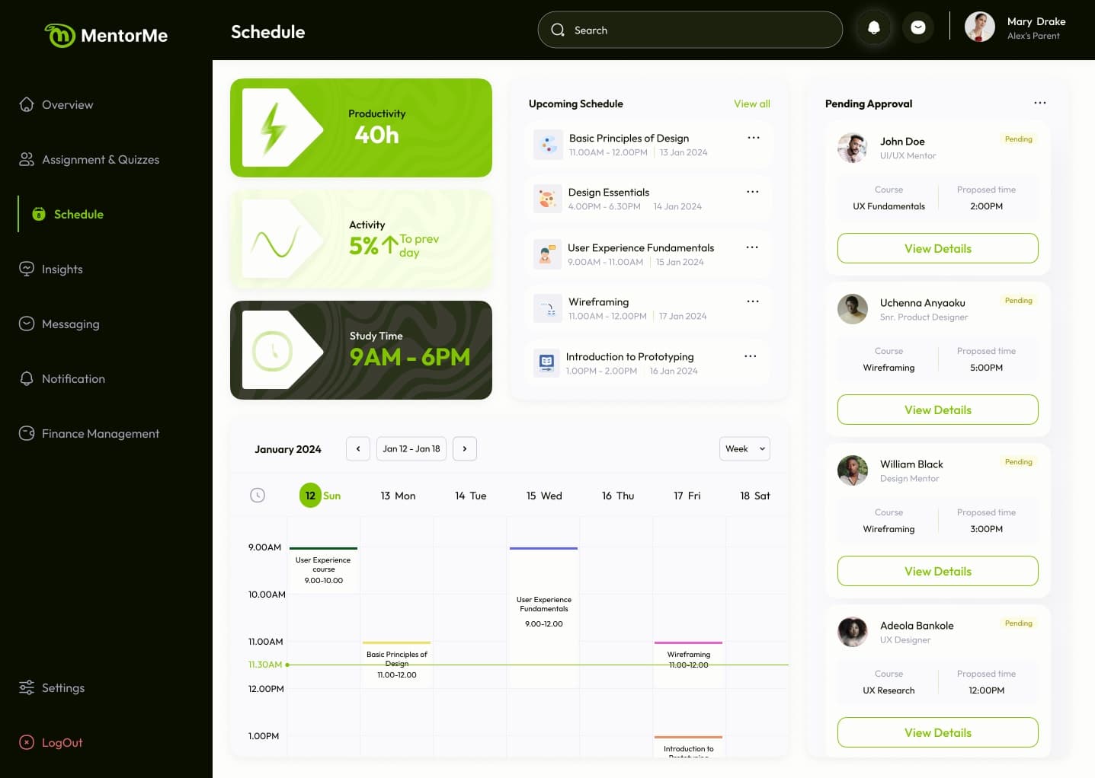Click the Messaging sidebar icon

tap(27, 324)
